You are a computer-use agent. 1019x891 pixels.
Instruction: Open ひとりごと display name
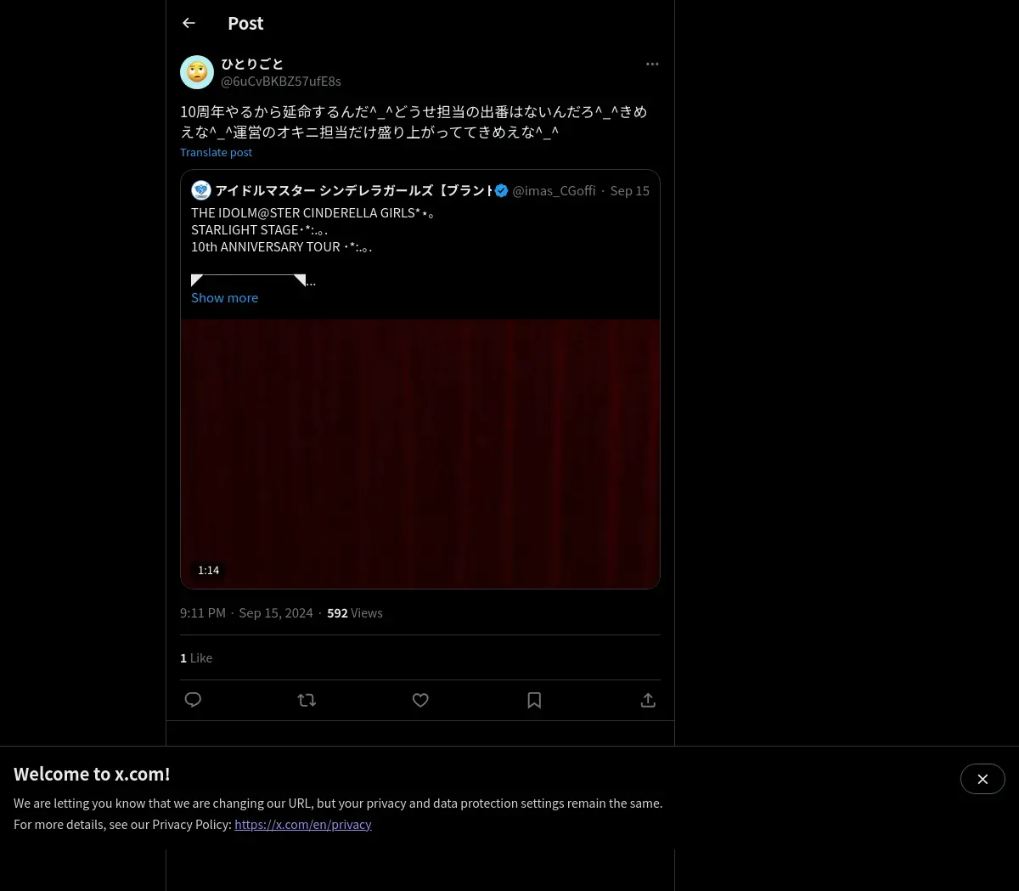[252, 64]
